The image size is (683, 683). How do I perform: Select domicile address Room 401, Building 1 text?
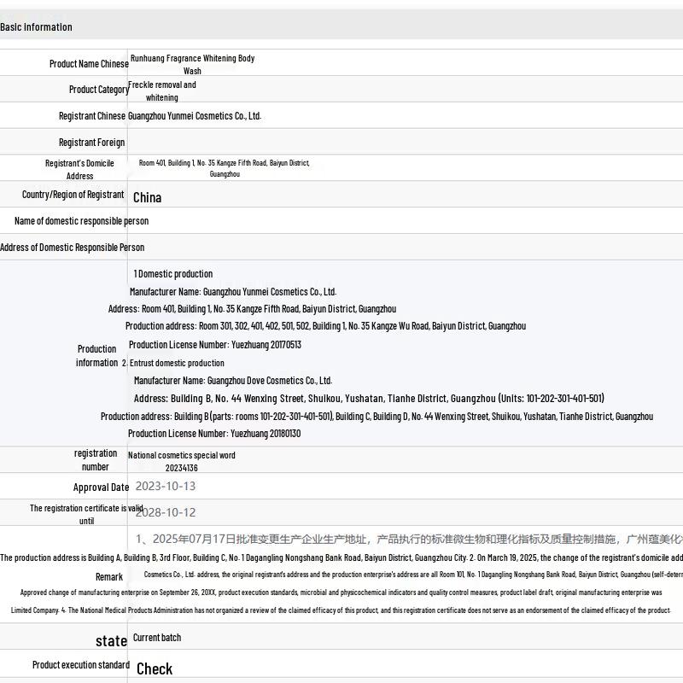tap(224, 168)
